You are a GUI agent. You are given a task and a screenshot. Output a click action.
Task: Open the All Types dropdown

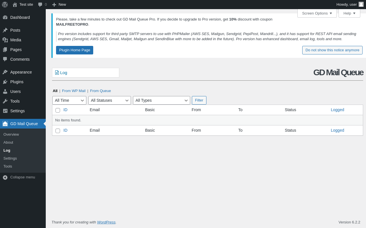[x=162, y=100]
